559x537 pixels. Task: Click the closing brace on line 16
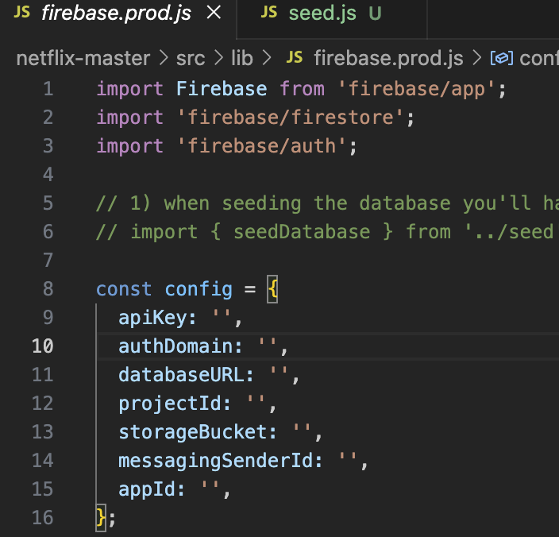click(x=101, y=517)
